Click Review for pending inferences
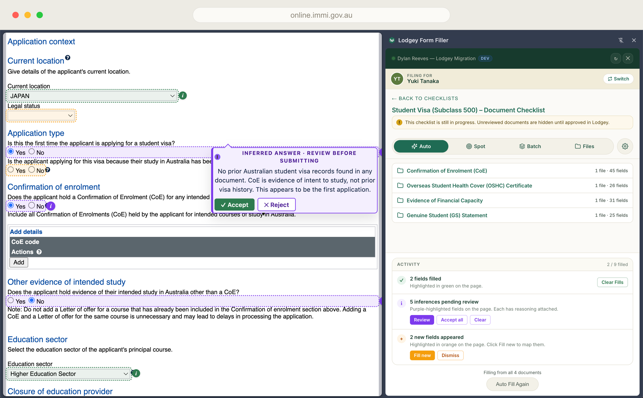 (x=422, y=320)
